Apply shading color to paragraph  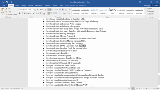point(64,13)
